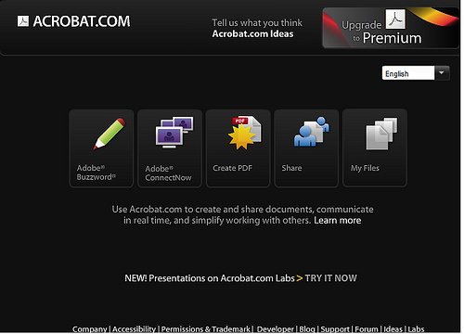Image resolution: width=464 pixels, height=334 pixels.
Task: Open My Files via the stacked documents icon
Action: pos(381,134)
